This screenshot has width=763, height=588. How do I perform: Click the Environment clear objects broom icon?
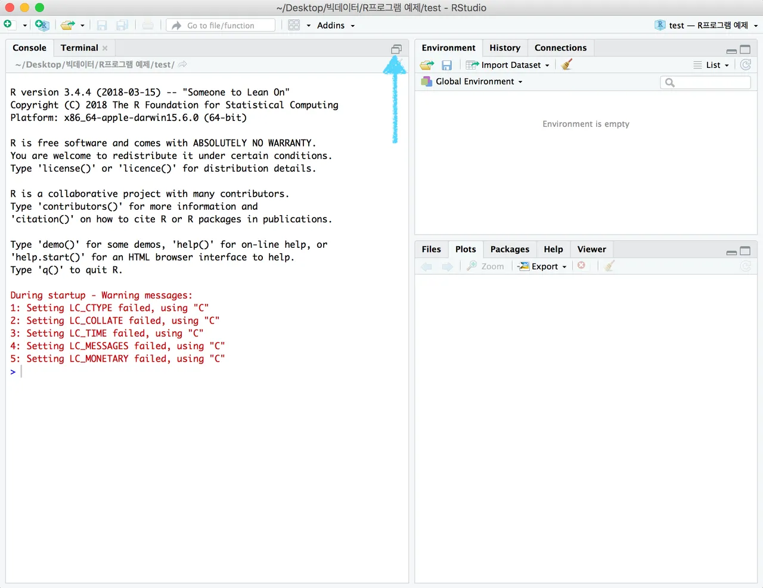566,64
